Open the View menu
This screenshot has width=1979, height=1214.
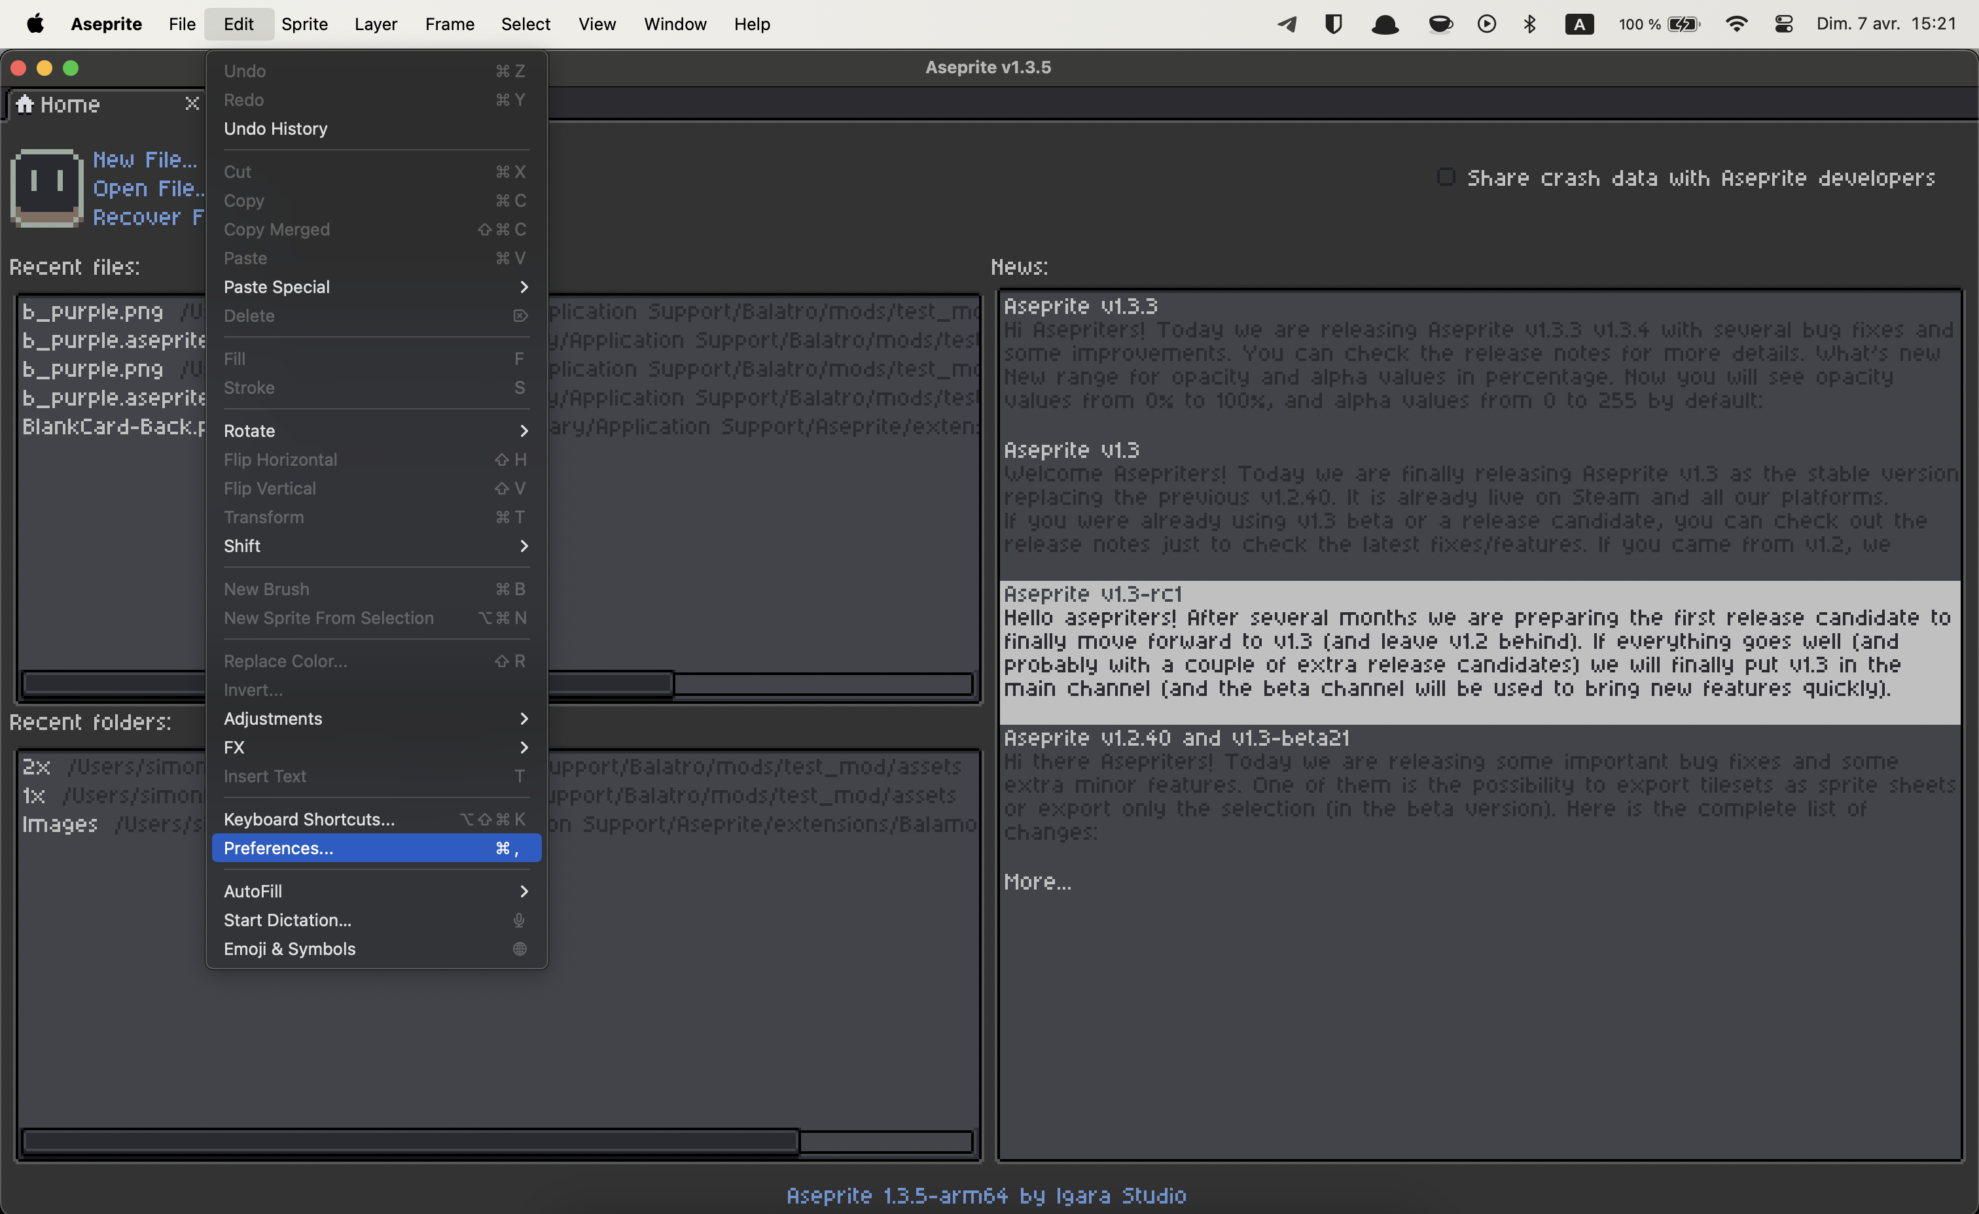(x=597, y=24)
